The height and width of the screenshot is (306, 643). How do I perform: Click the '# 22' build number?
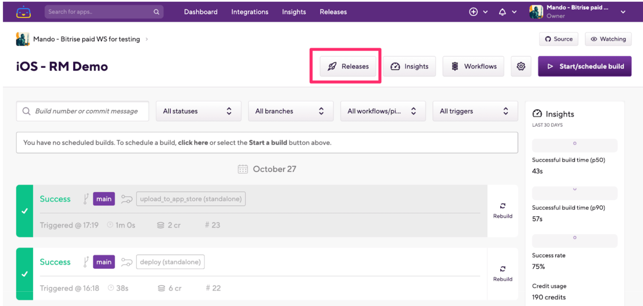213,288
